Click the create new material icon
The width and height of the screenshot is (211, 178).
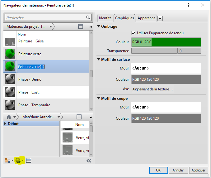pos(18,161)
